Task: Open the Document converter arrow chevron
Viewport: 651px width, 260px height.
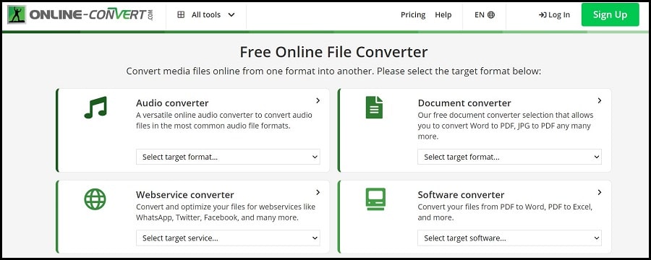Action: coord(600,100)
